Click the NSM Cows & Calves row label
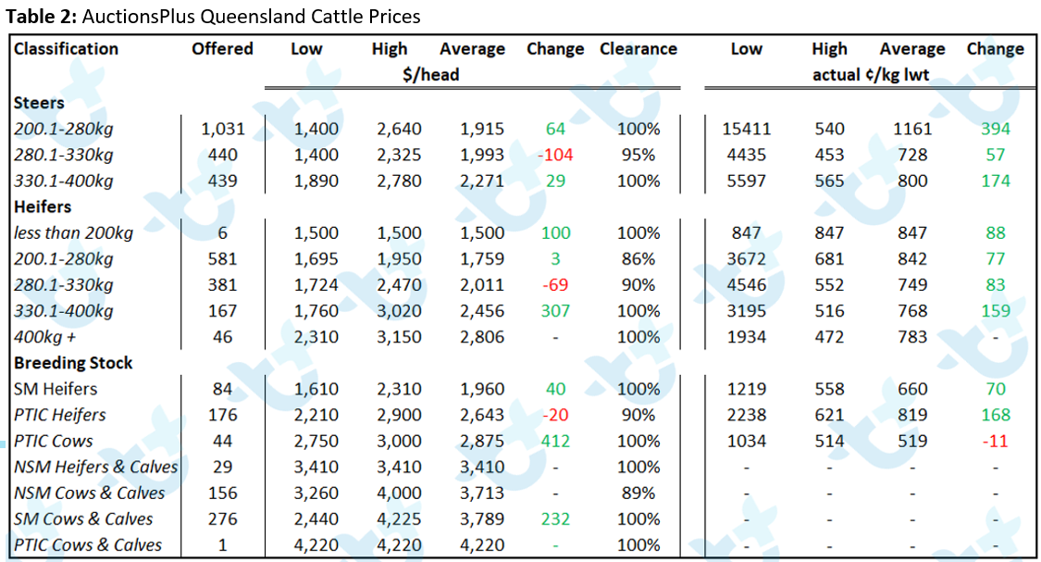This screenshot has height=562, width=1041. [x=90, y=493]
